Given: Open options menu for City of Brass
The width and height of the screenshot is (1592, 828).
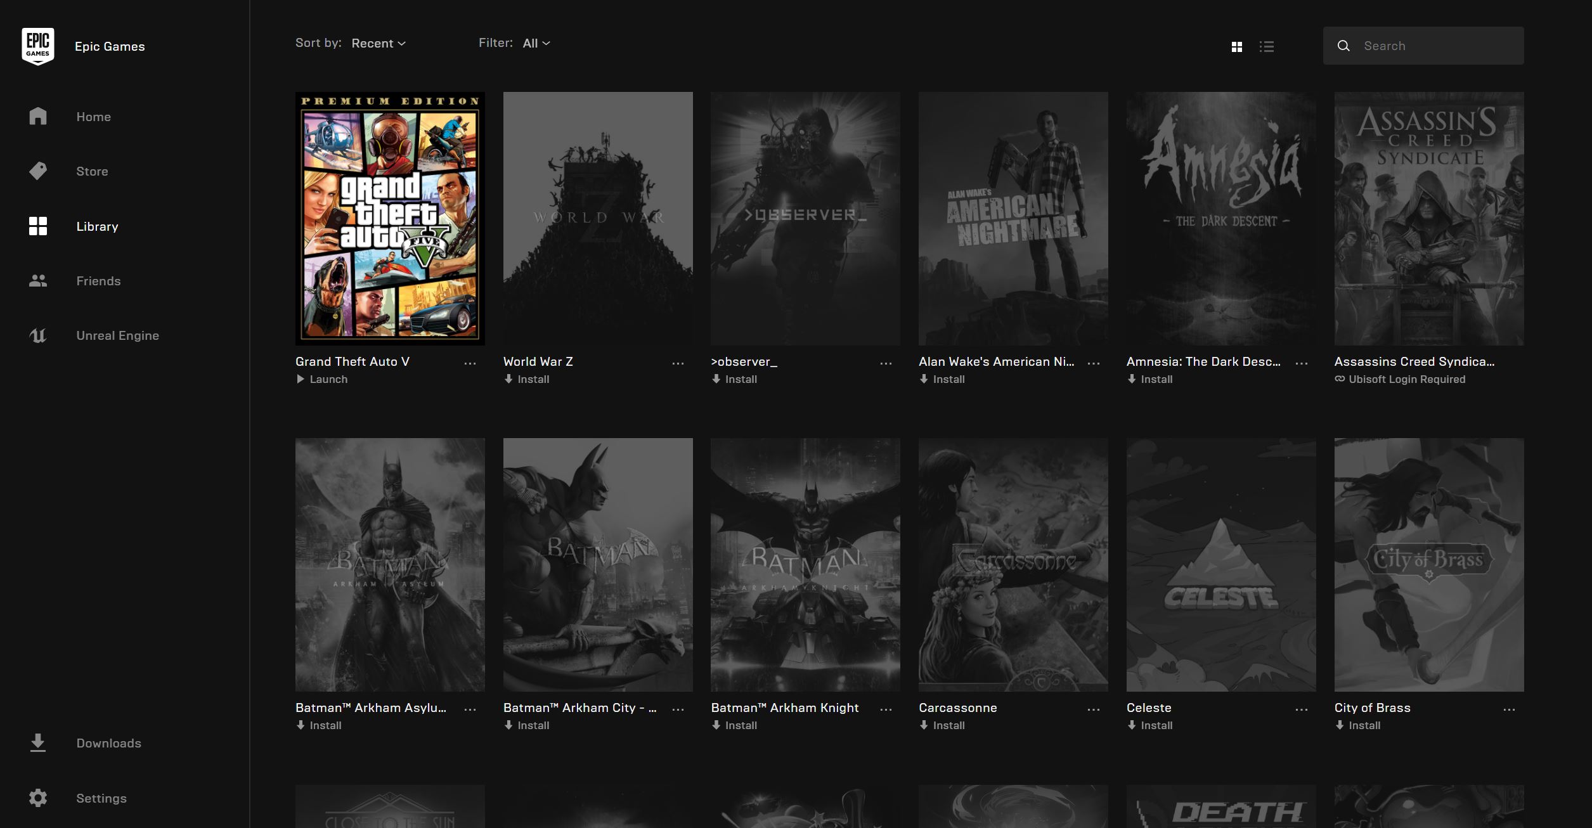Looking at the screenshot, I should 1509,709.
